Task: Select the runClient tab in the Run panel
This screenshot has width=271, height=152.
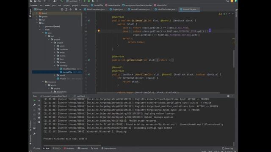Action: pos(80,96)
